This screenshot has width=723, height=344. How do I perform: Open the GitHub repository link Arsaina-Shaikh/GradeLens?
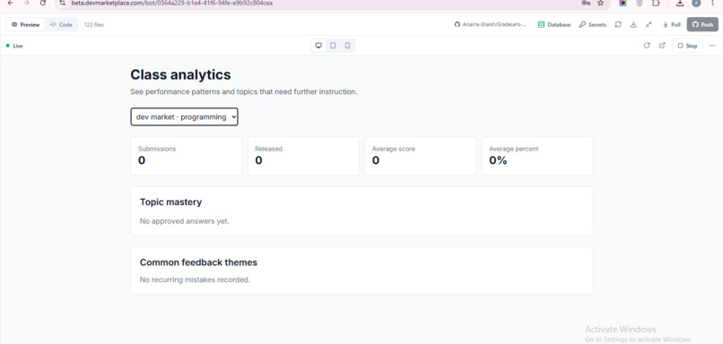point(490,24)
